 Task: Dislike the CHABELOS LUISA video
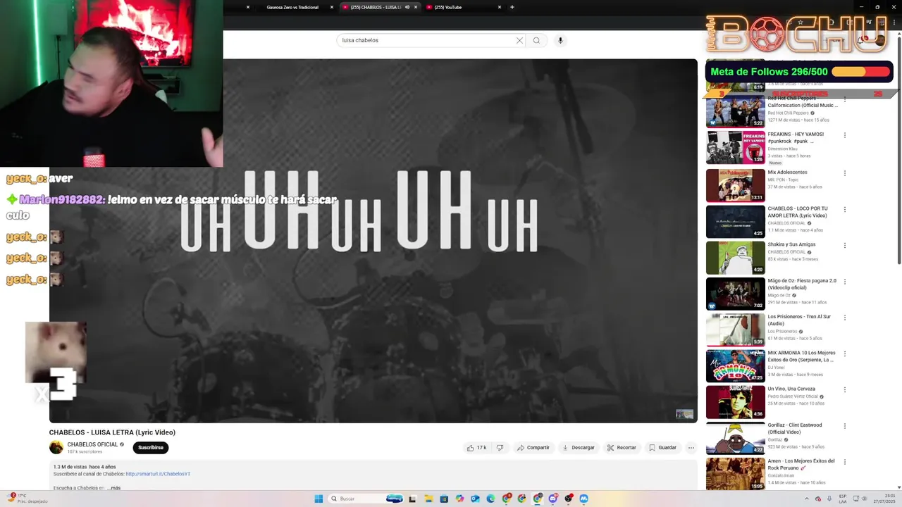pyautogui.click(x=500, y=448)
